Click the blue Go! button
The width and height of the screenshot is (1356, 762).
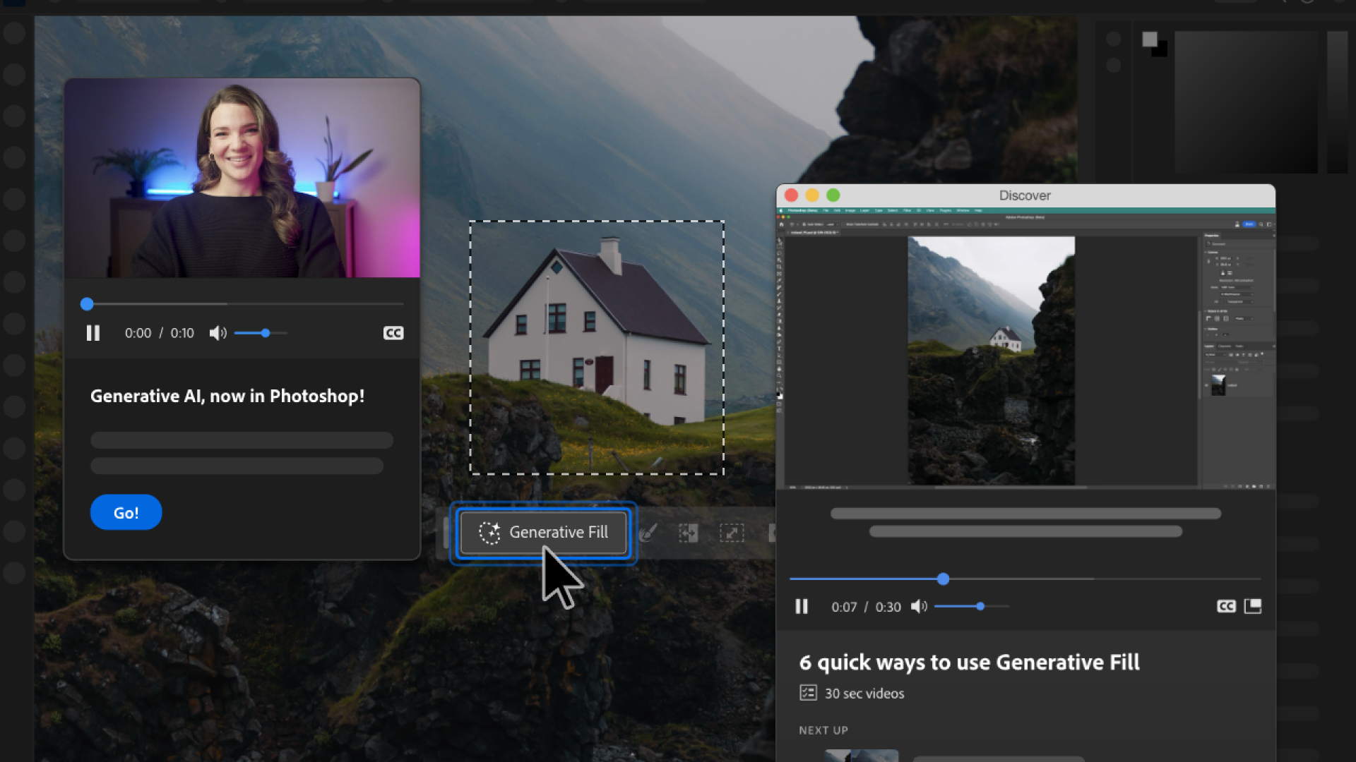click(126, 512)
